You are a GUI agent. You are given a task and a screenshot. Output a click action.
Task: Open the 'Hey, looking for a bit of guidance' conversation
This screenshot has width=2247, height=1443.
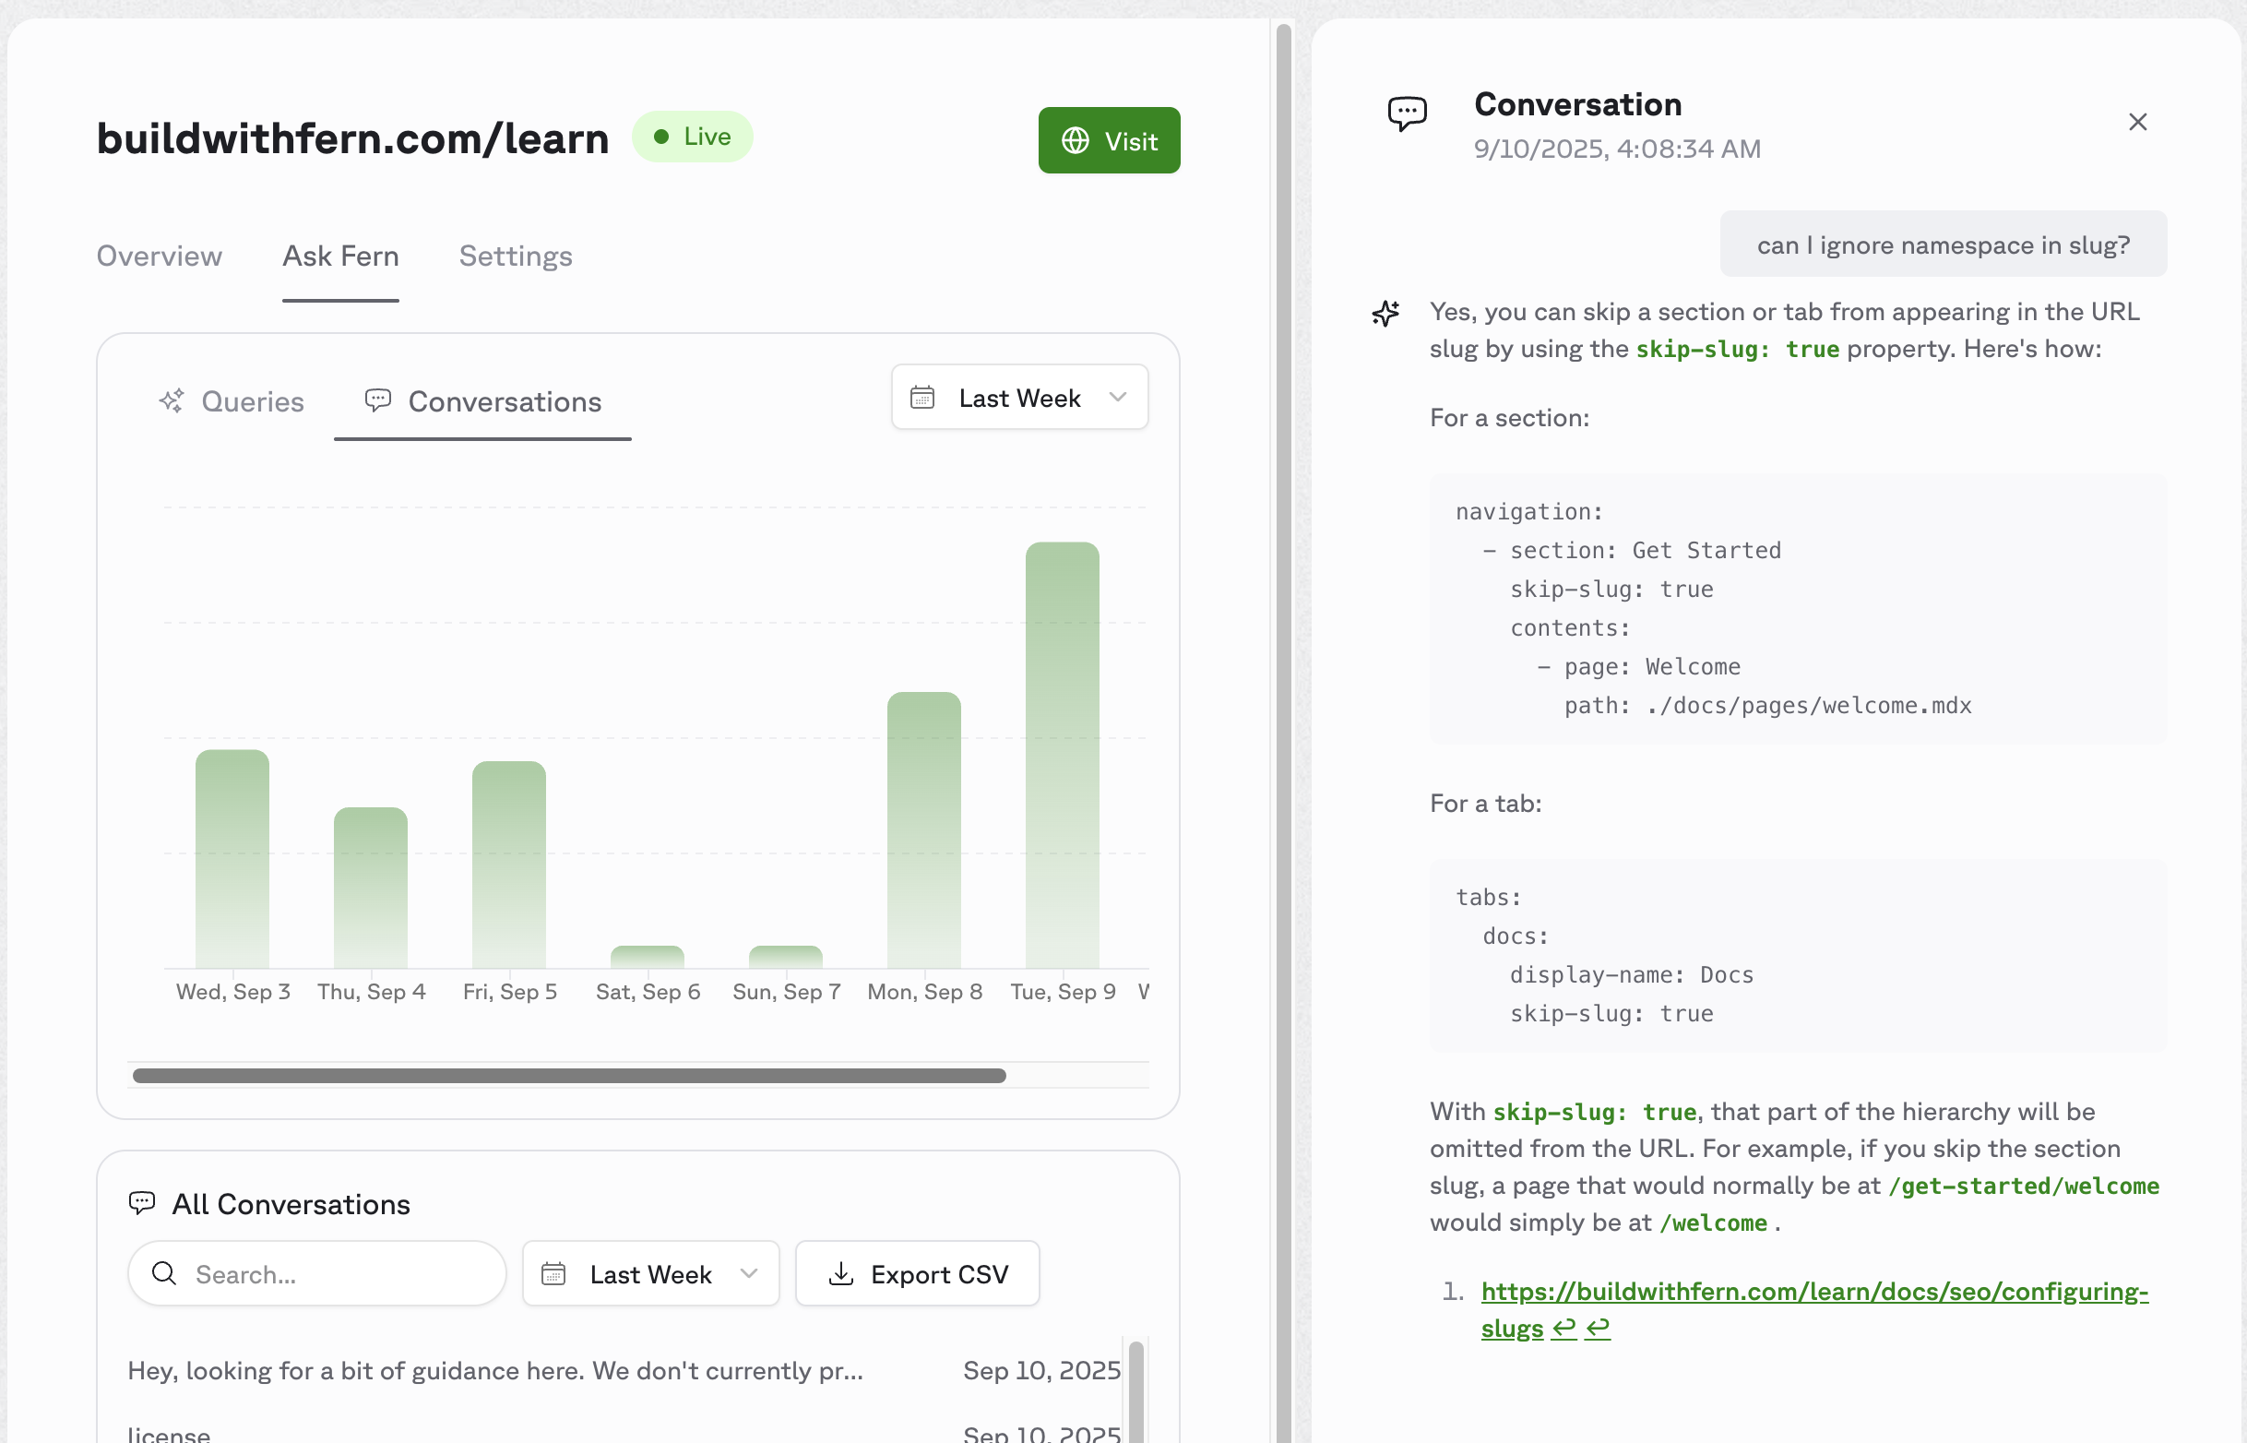click(624, 1370)
